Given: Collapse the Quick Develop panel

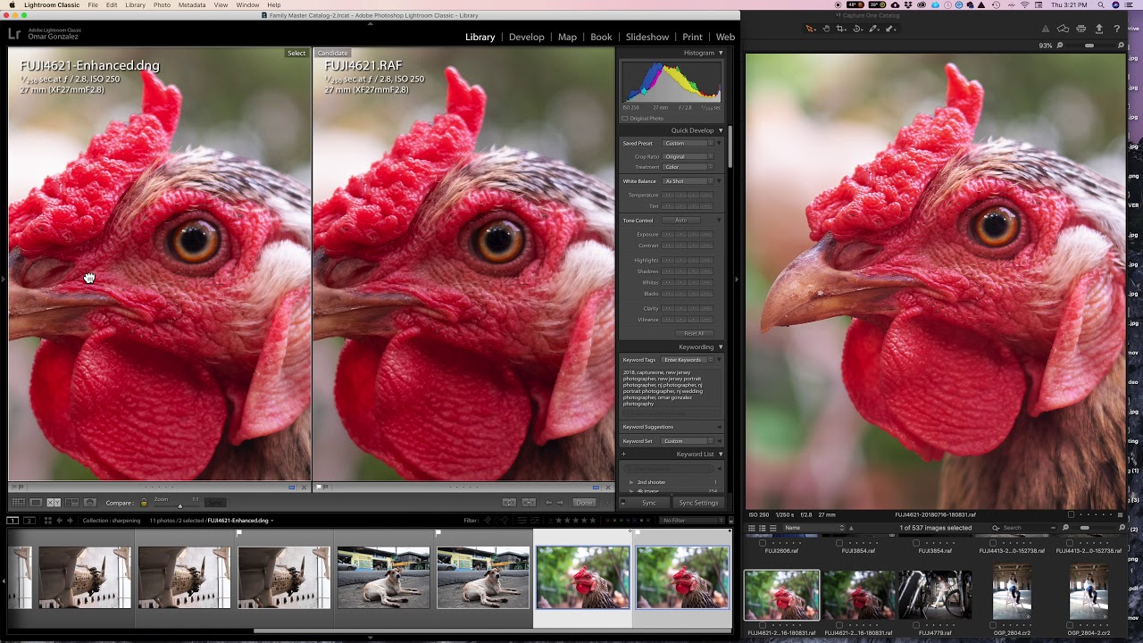Looking at the screenshot, I should point(721,130).
